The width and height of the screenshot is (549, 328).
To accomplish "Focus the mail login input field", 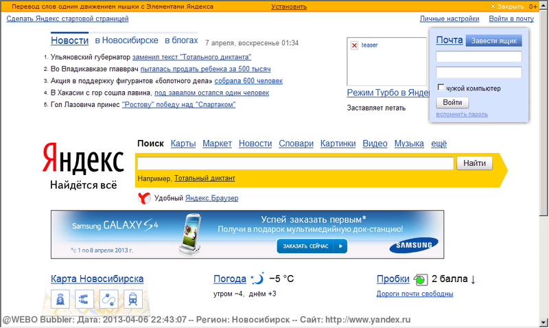I will tap(478, 56).
